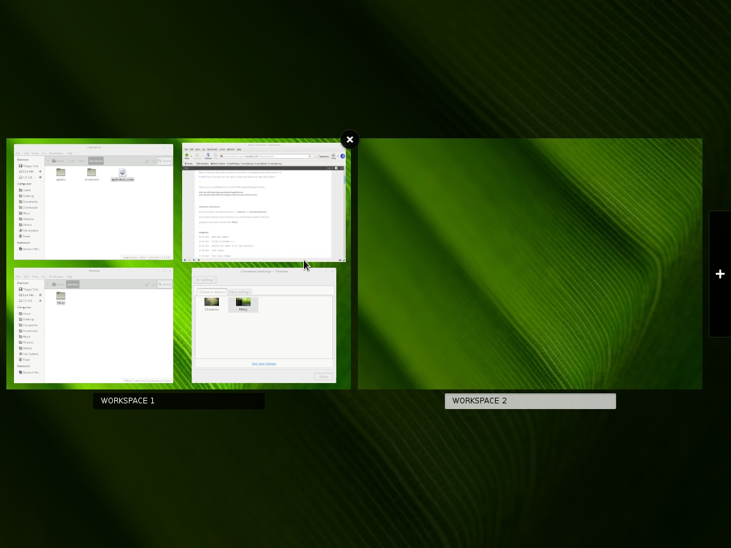Click the Reload icon in SeaMonkey

208,155
